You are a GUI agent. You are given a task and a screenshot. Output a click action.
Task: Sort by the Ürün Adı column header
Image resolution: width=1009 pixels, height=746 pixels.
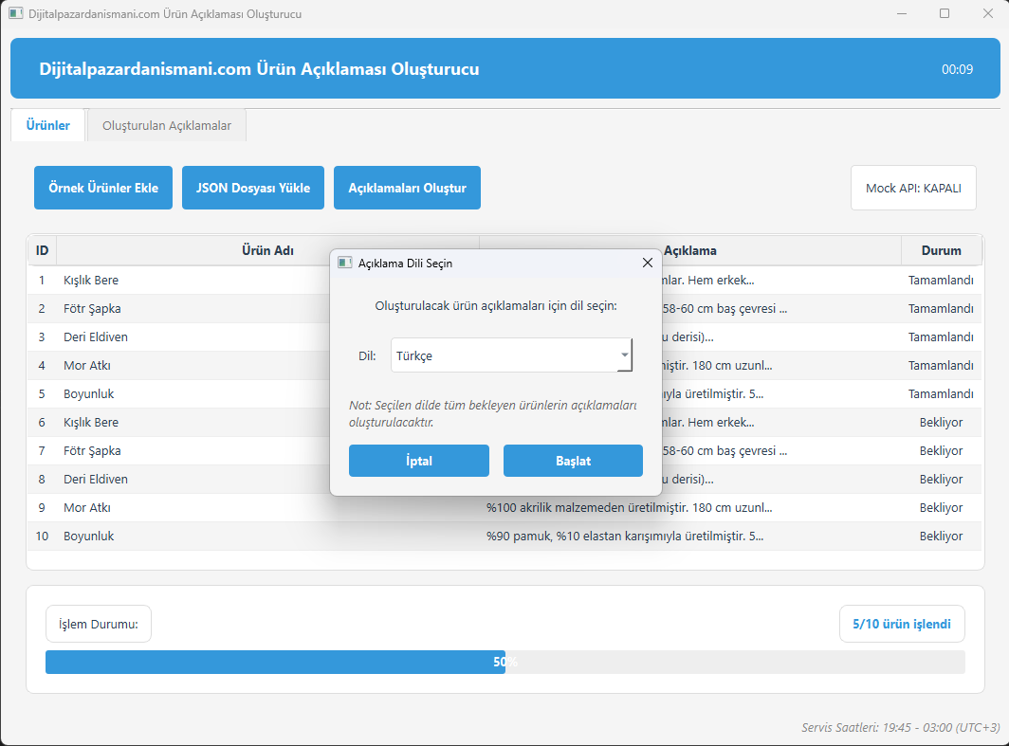click(x=267, y=250)
